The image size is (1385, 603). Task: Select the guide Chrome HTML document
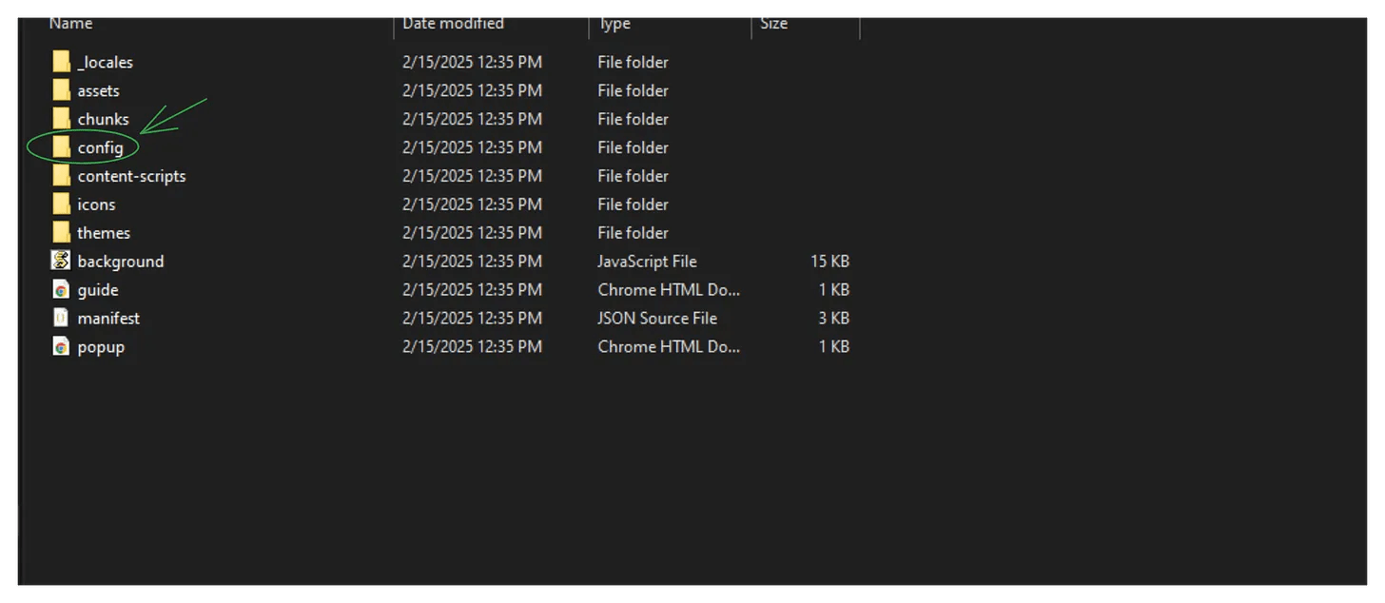coord(98,289)
